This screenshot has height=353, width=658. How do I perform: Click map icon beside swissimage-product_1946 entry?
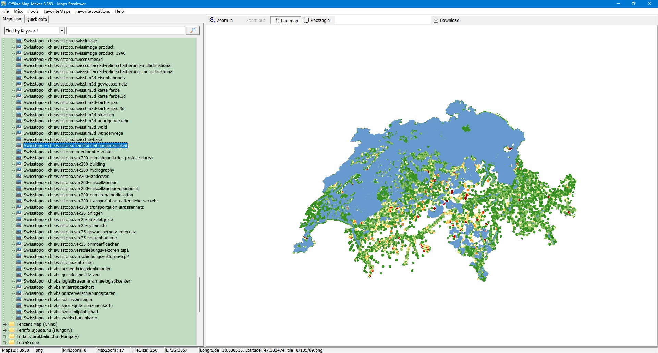pyautogui.click(x=20, y=53)
